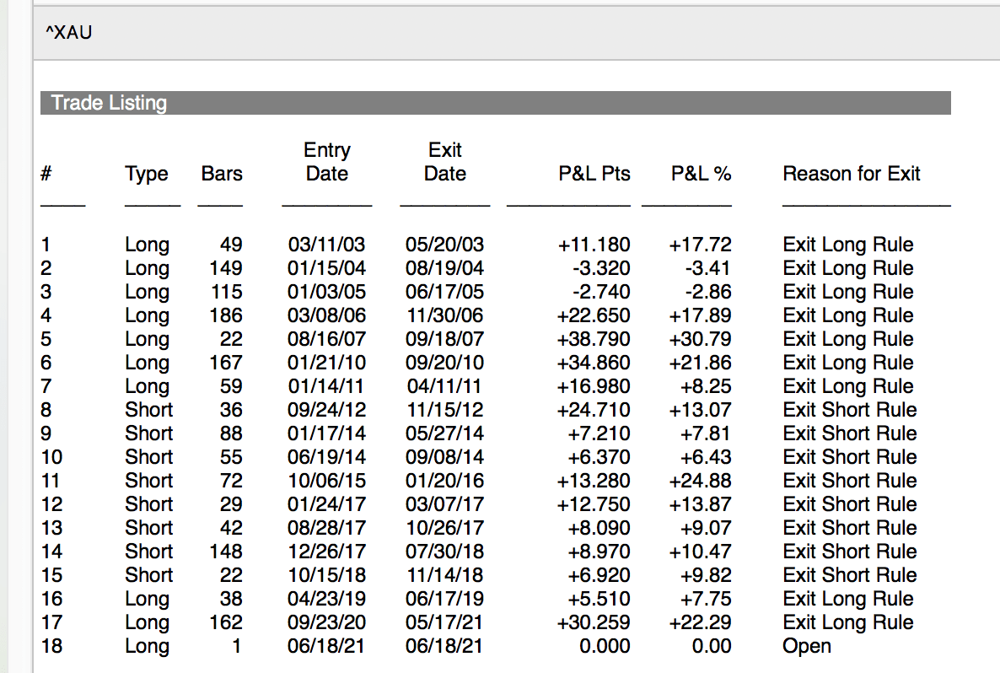The height and width of the screenshot is (673, 1000).
Task: Click the Reason for Exit column header
Action: pyautogui.click(x=852, y=174)
